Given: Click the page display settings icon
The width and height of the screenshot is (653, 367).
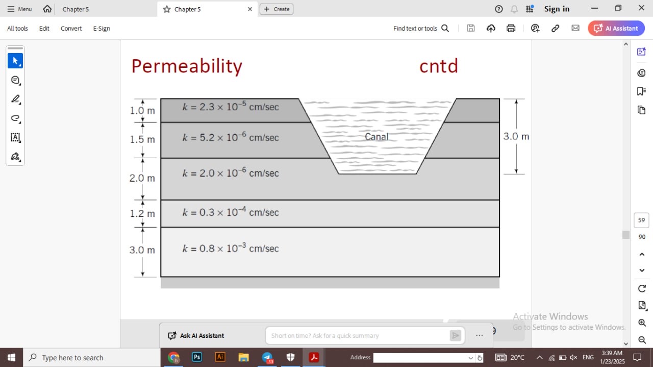Looking at the screenshot, I should [x=642, y=305].
